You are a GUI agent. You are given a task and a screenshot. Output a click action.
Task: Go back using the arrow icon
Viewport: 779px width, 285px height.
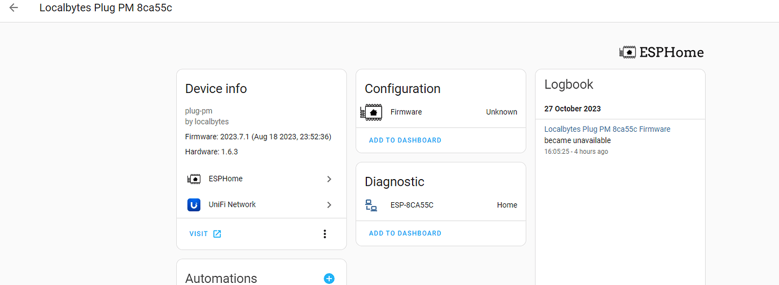pyautogui.click(x=14, y=8)
